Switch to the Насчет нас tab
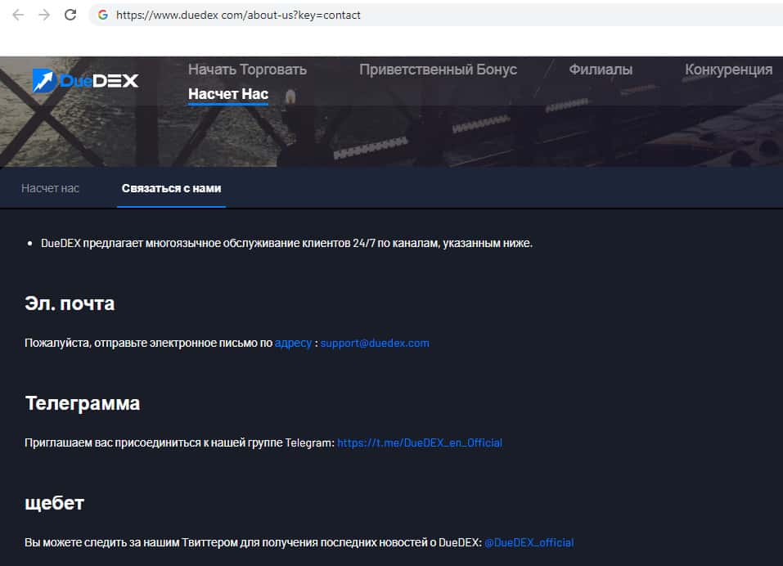Image resolution: width=783 pixels, height=566 pixels. pos(50,188)
